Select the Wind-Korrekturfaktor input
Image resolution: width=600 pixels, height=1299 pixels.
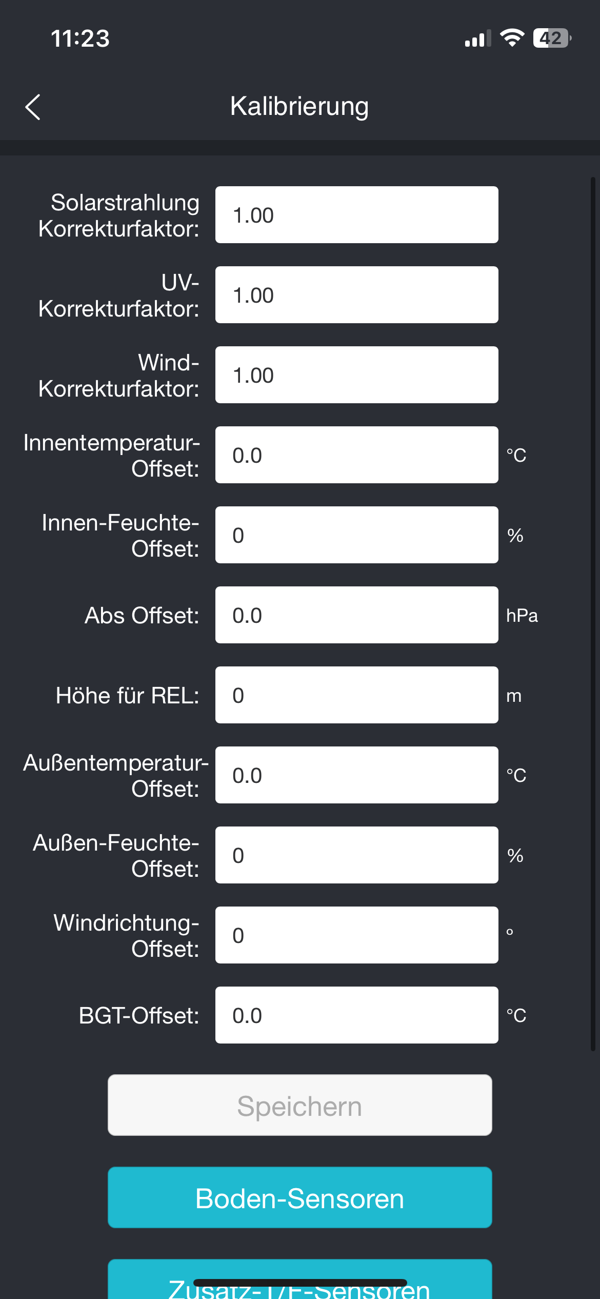click(x=356, y=375)
